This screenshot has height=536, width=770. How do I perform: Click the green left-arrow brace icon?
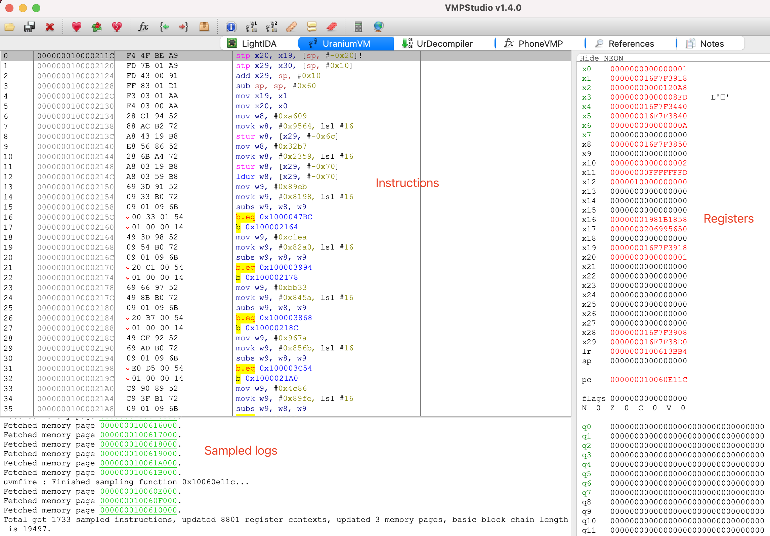(x=164, y=27)
